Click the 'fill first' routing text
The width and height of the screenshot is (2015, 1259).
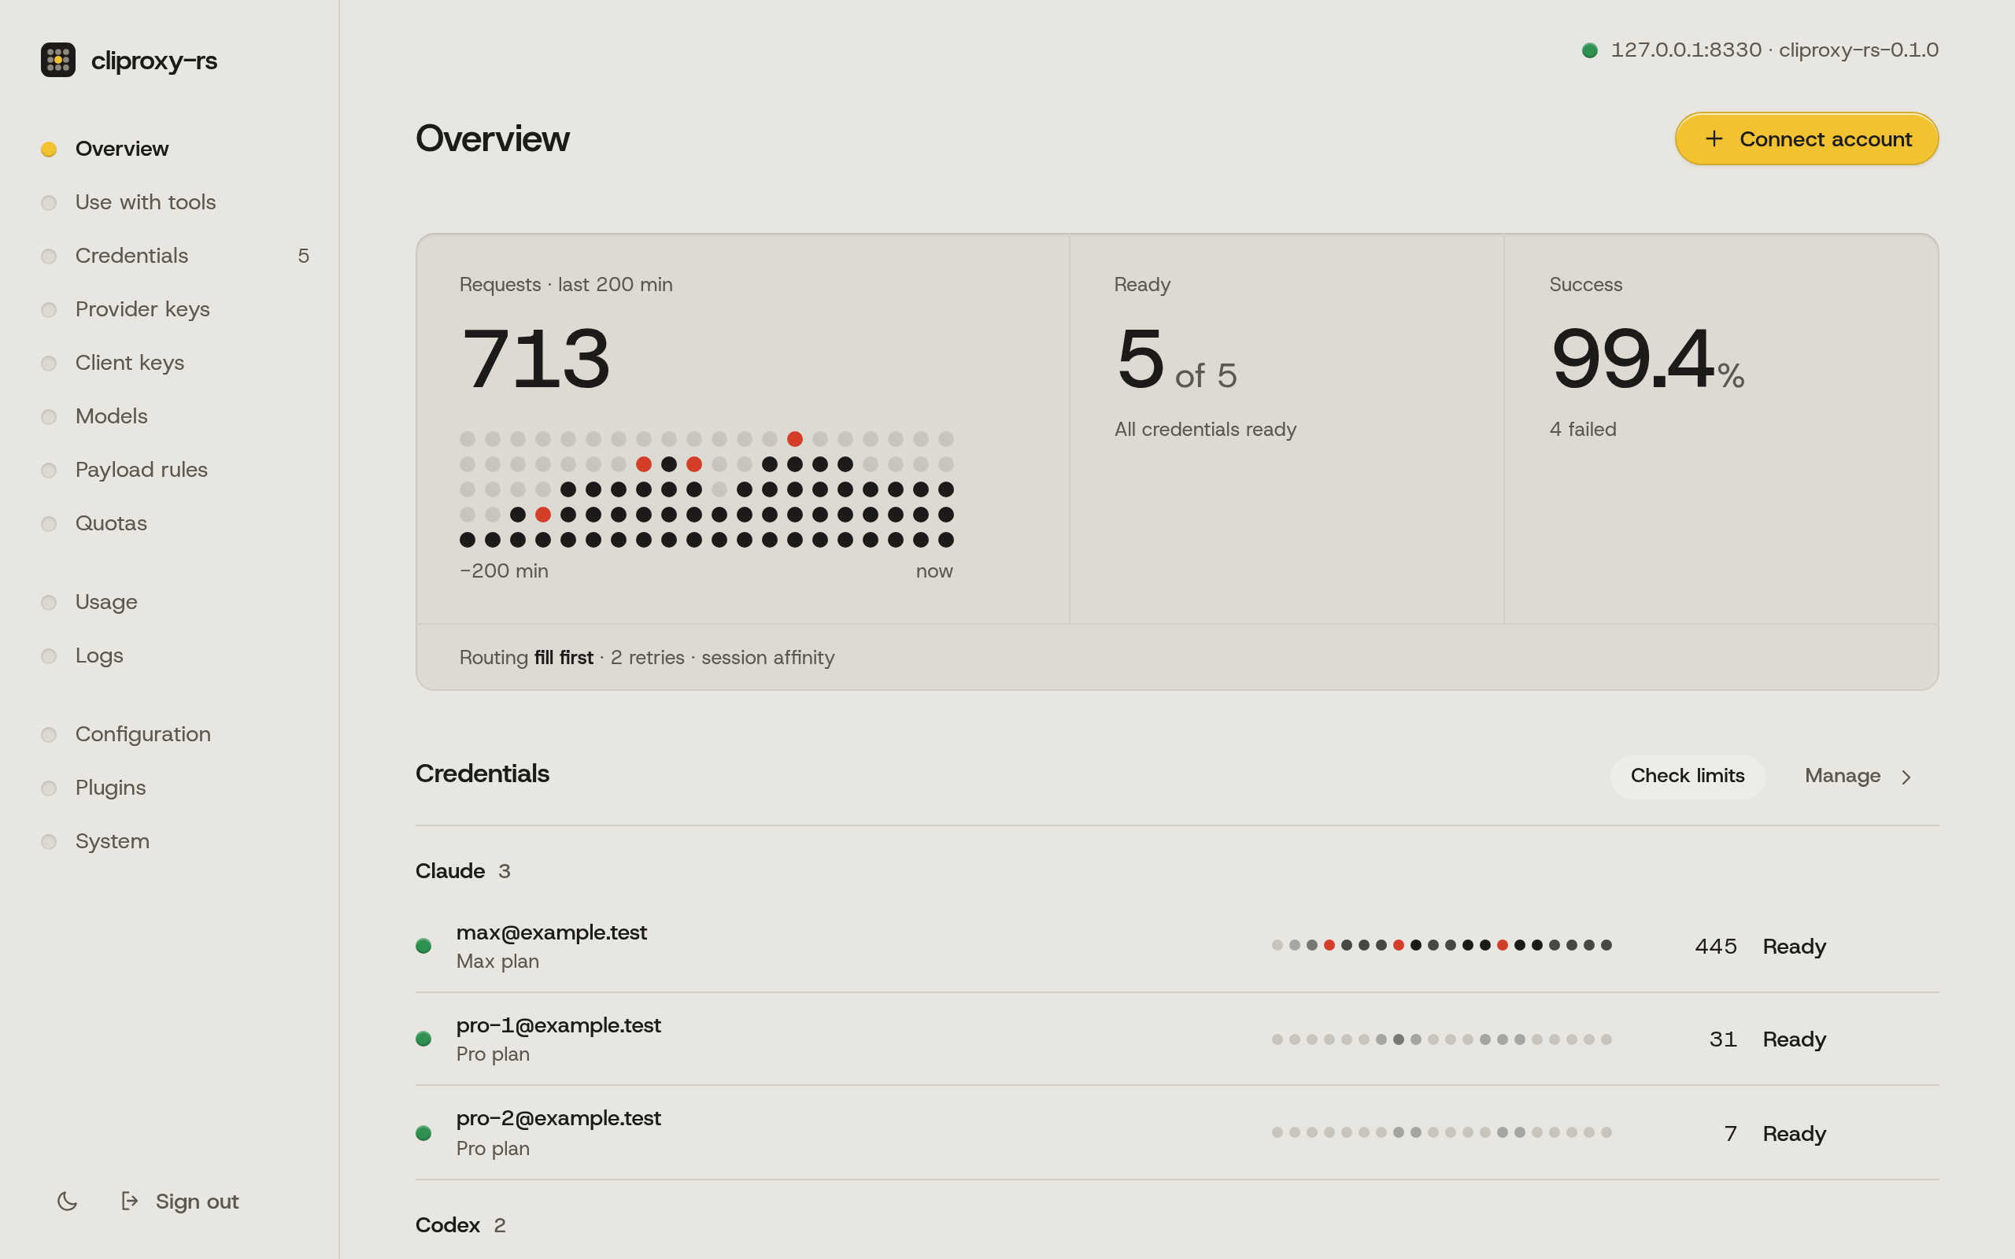(564, 657)
